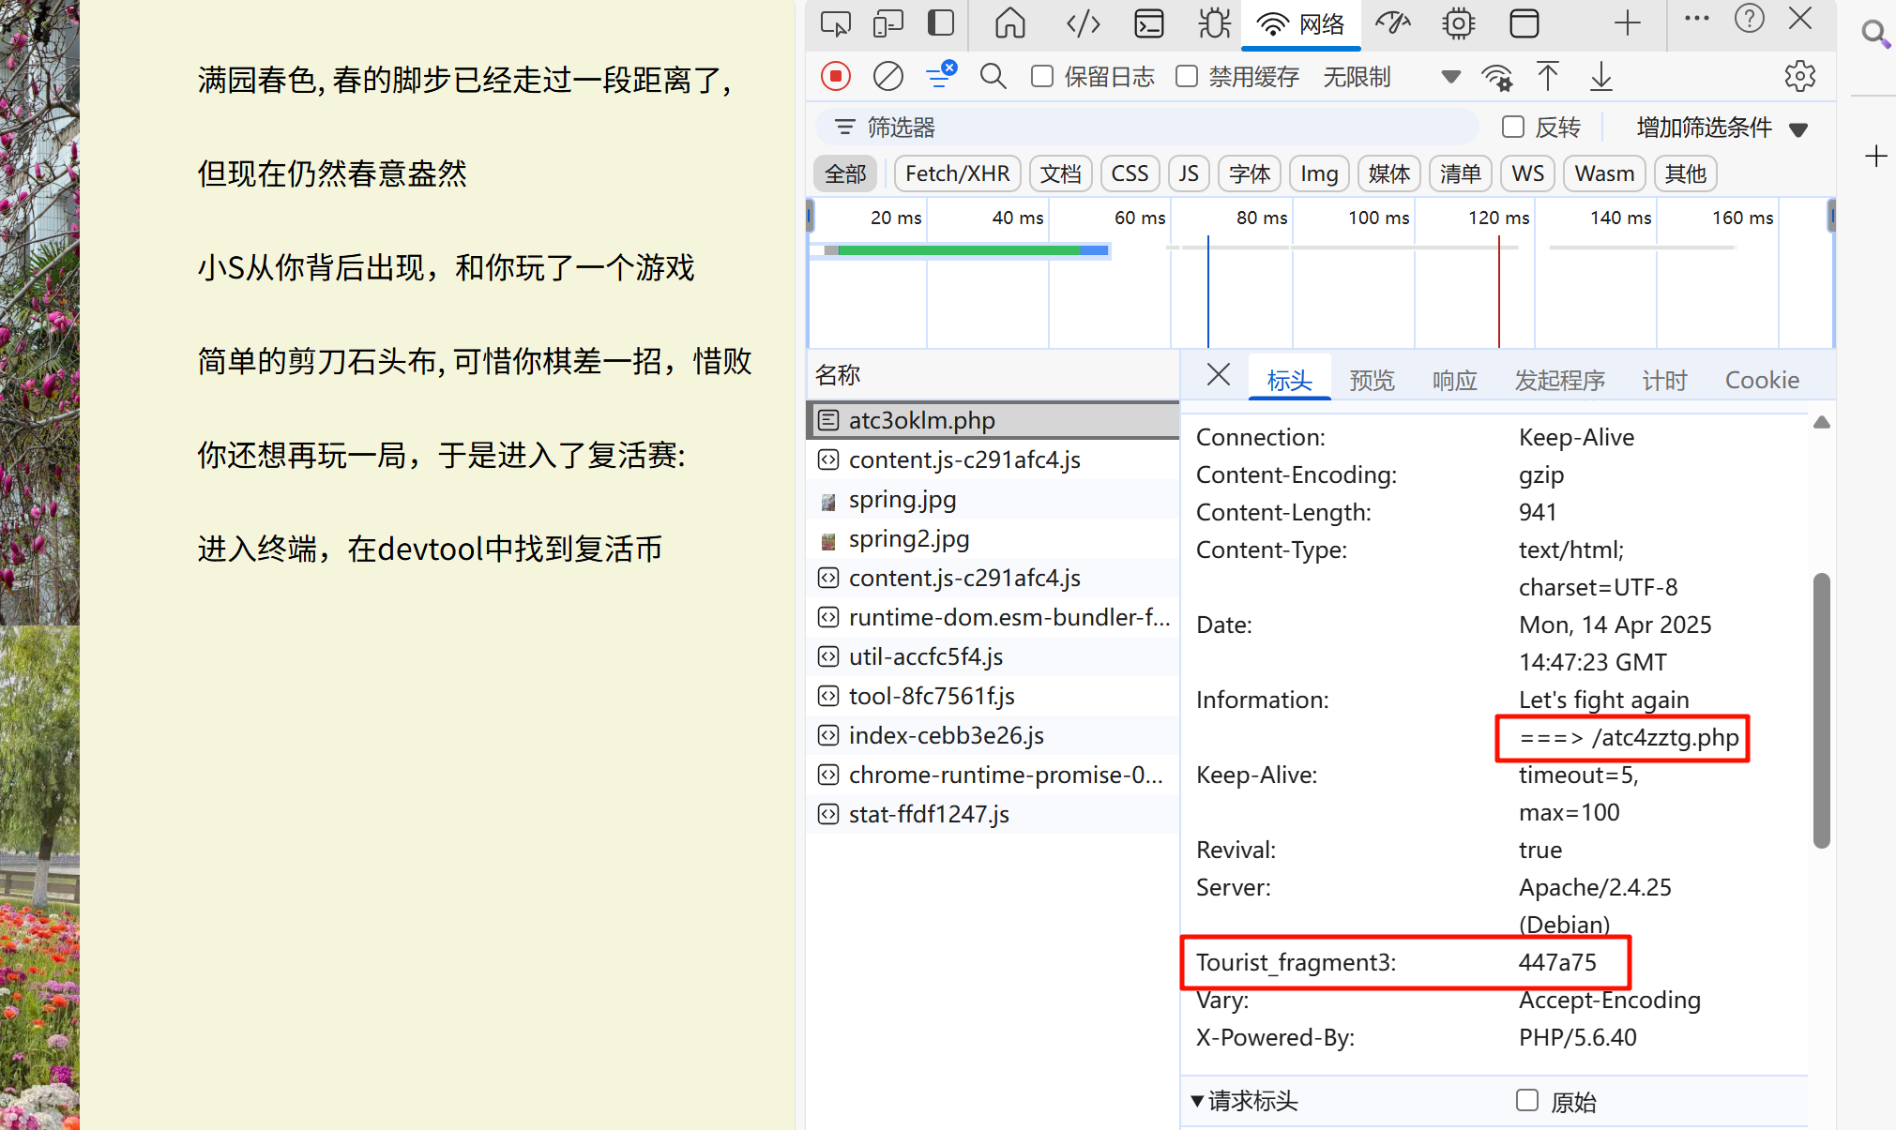Viewport: 1896px width, 1130px height.
Task: Stop recording network log
Action: coord(835,76)
